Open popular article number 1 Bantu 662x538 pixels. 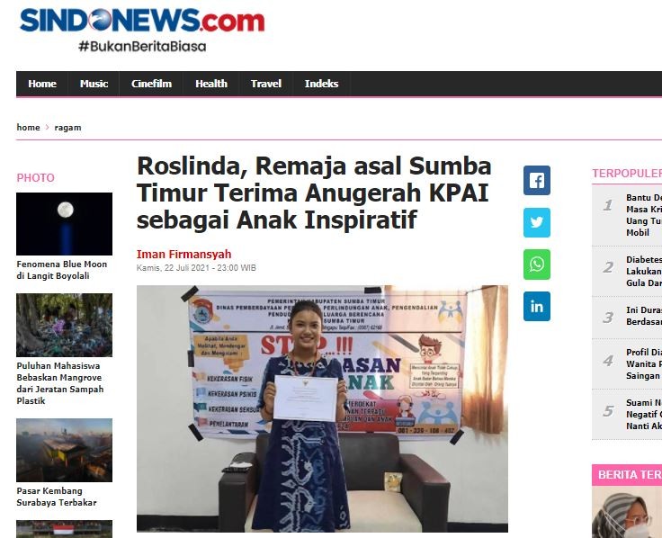[643, 215]
